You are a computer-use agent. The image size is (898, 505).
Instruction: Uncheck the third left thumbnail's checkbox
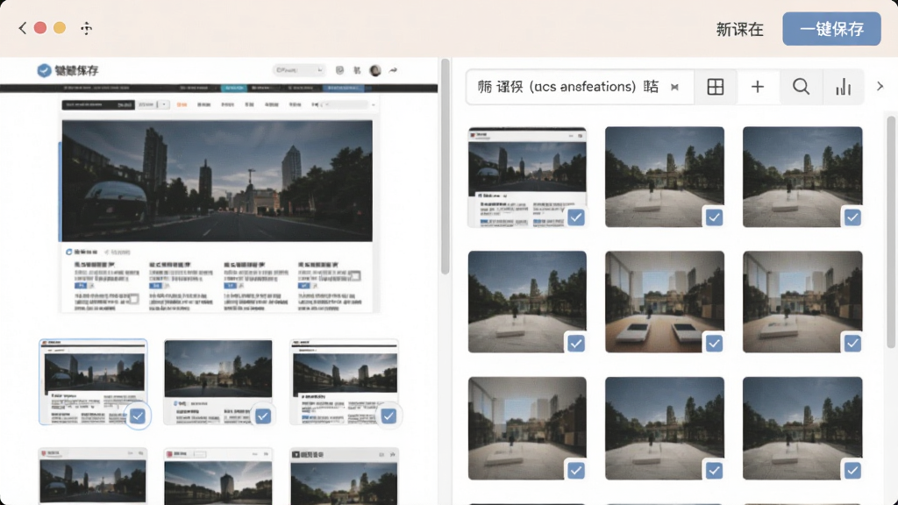388,416
